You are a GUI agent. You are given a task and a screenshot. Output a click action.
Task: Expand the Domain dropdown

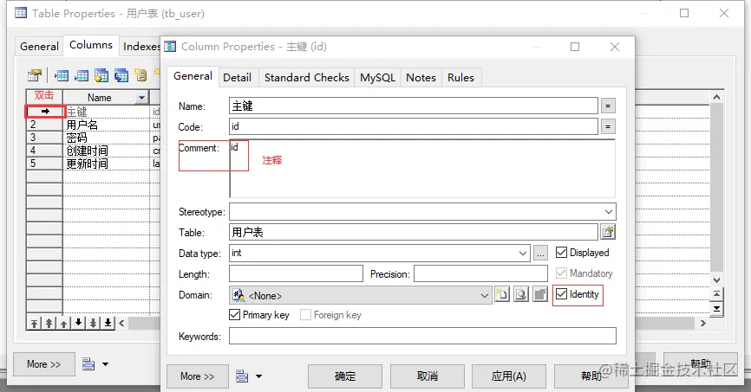484,295
